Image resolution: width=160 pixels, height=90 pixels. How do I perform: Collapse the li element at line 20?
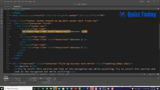coord(10,29)
